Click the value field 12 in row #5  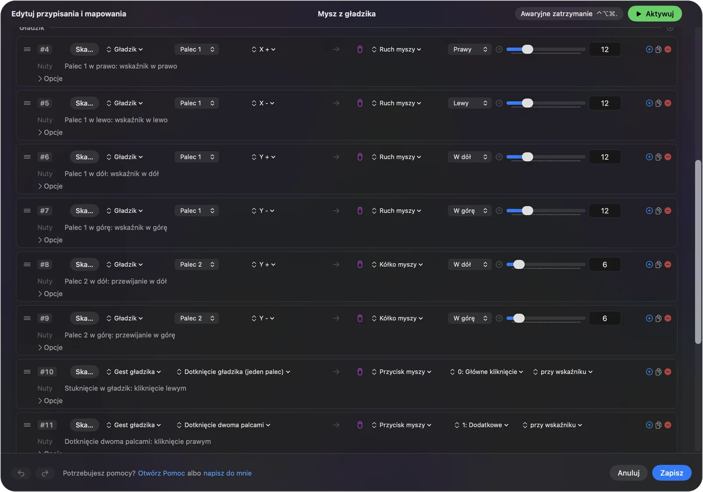(605, 103)
